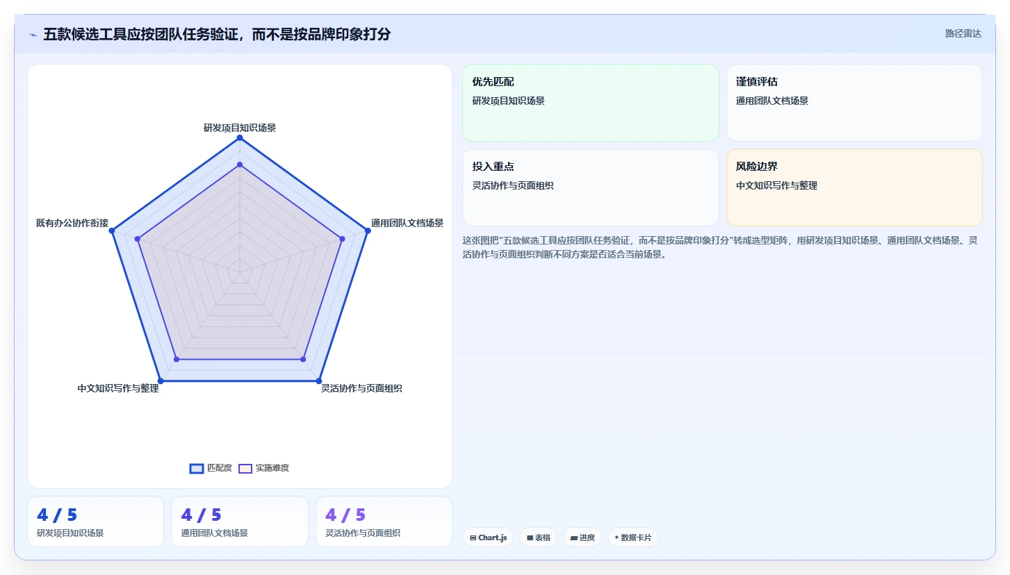This screenshot has height=575, width=1010.
Task: Click the 表格 tag chip
Action: pos(538,537)
